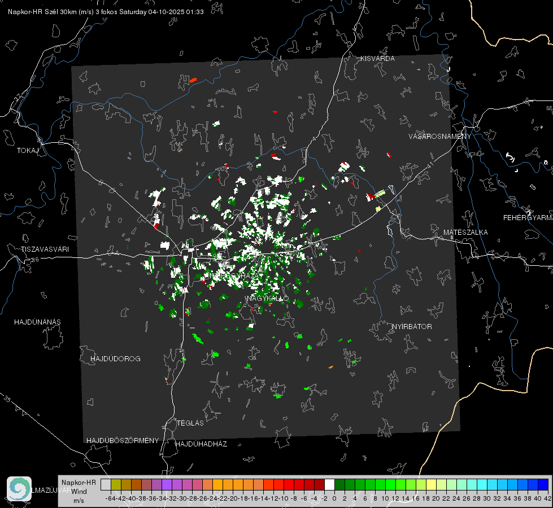
Task: Select the white swatch left of 0
Action: (x=329, y=484)
